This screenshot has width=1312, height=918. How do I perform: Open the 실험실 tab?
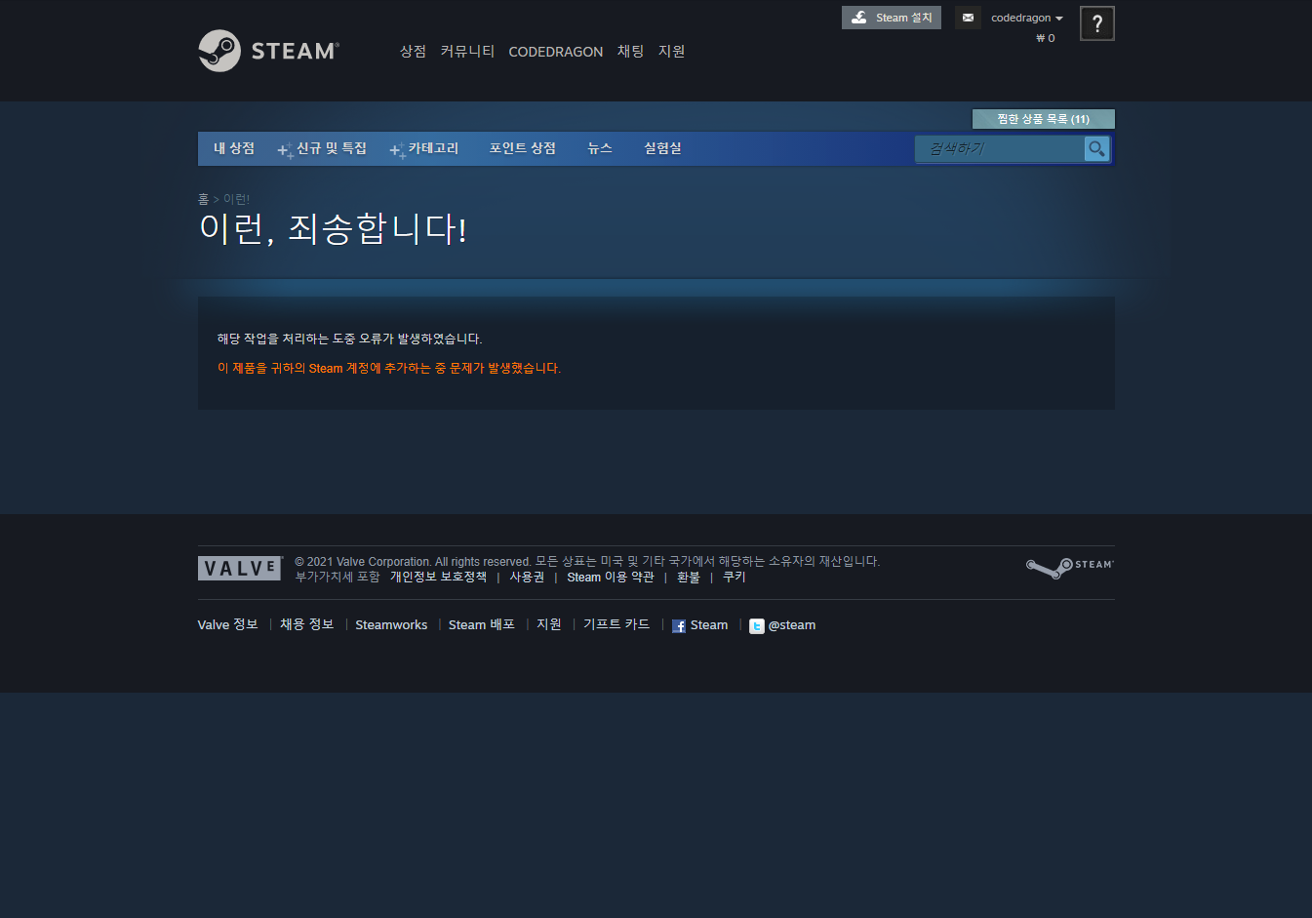point(662,148)
